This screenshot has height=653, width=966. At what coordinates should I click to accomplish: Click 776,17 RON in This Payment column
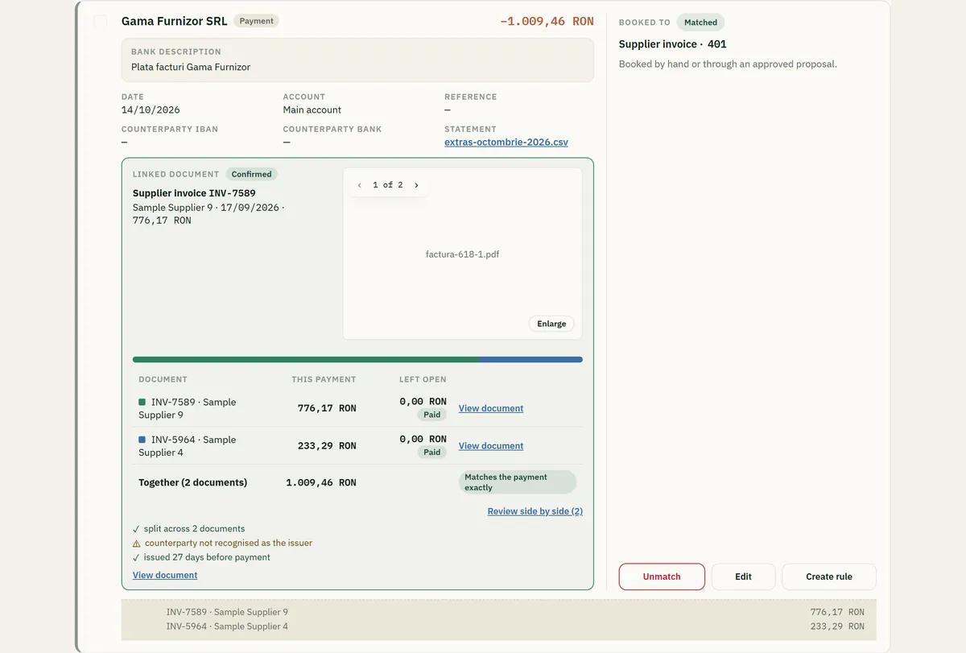(327, 408)
